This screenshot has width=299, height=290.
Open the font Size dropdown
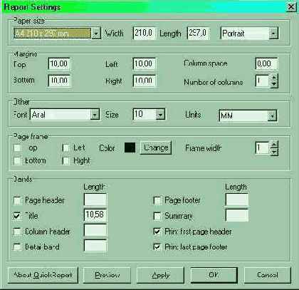pyautogui.click(x=160, y=115)
